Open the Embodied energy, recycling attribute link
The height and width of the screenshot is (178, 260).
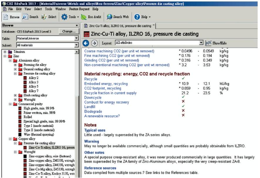coord(106,84)
